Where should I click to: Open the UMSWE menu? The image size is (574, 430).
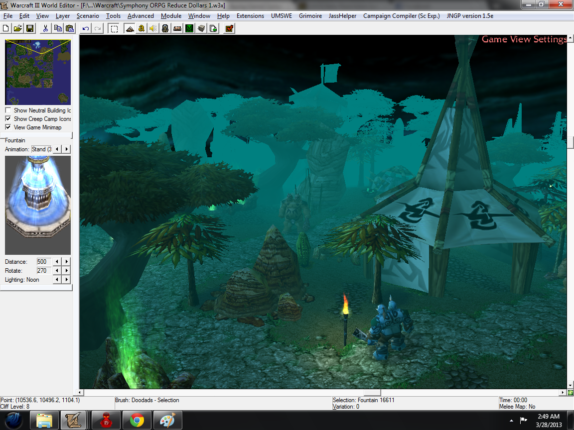[x=282, y=16]
